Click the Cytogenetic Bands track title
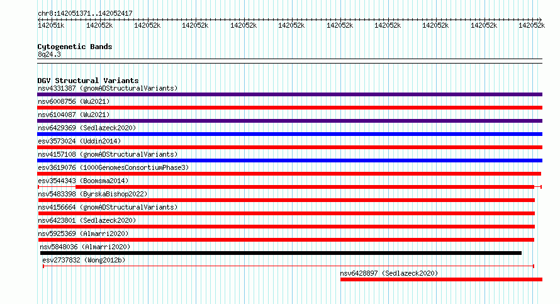 [x=75, y=47]
